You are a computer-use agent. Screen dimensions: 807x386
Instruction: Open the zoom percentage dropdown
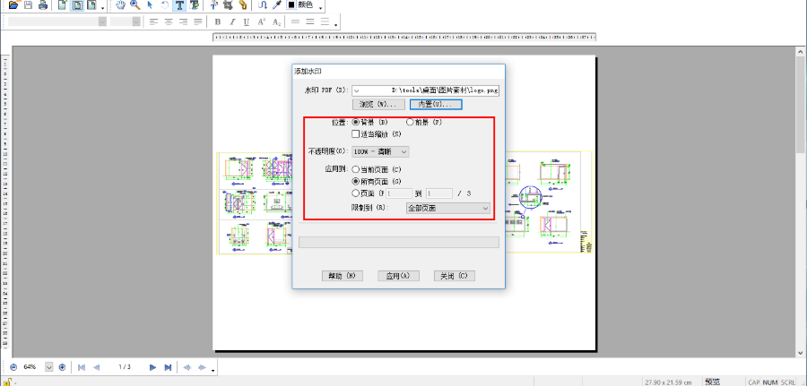tap(49, 367)
